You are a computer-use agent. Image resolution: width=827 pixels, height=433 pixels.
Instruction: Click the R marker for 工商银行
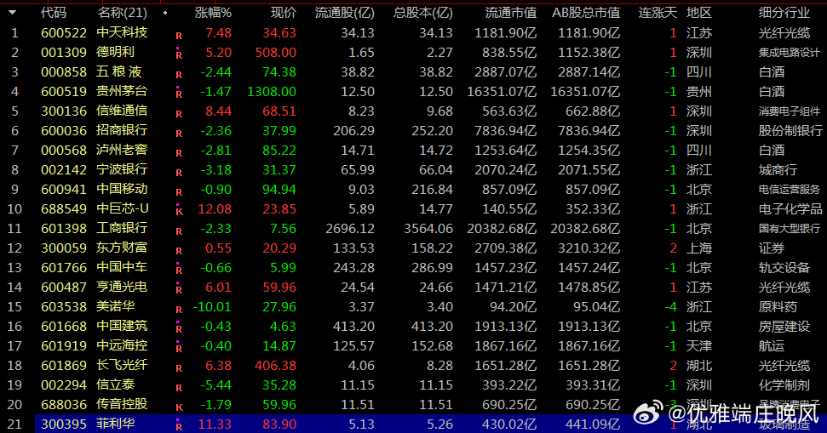(x=179, y=231)
